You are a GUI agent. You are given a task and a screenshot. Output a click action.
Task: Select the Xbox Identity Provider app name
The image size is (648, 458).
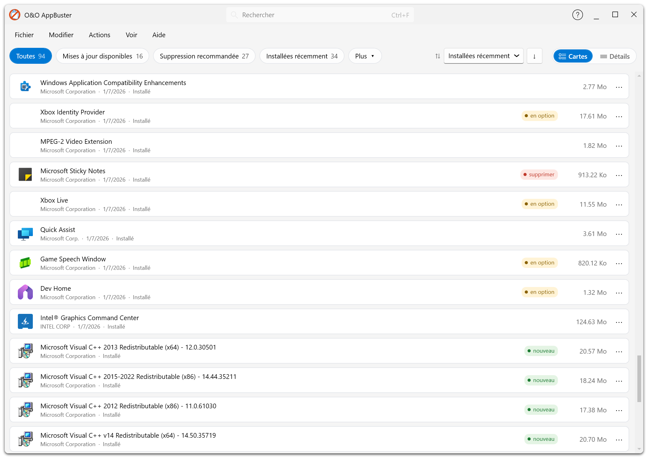coord(73,112)
